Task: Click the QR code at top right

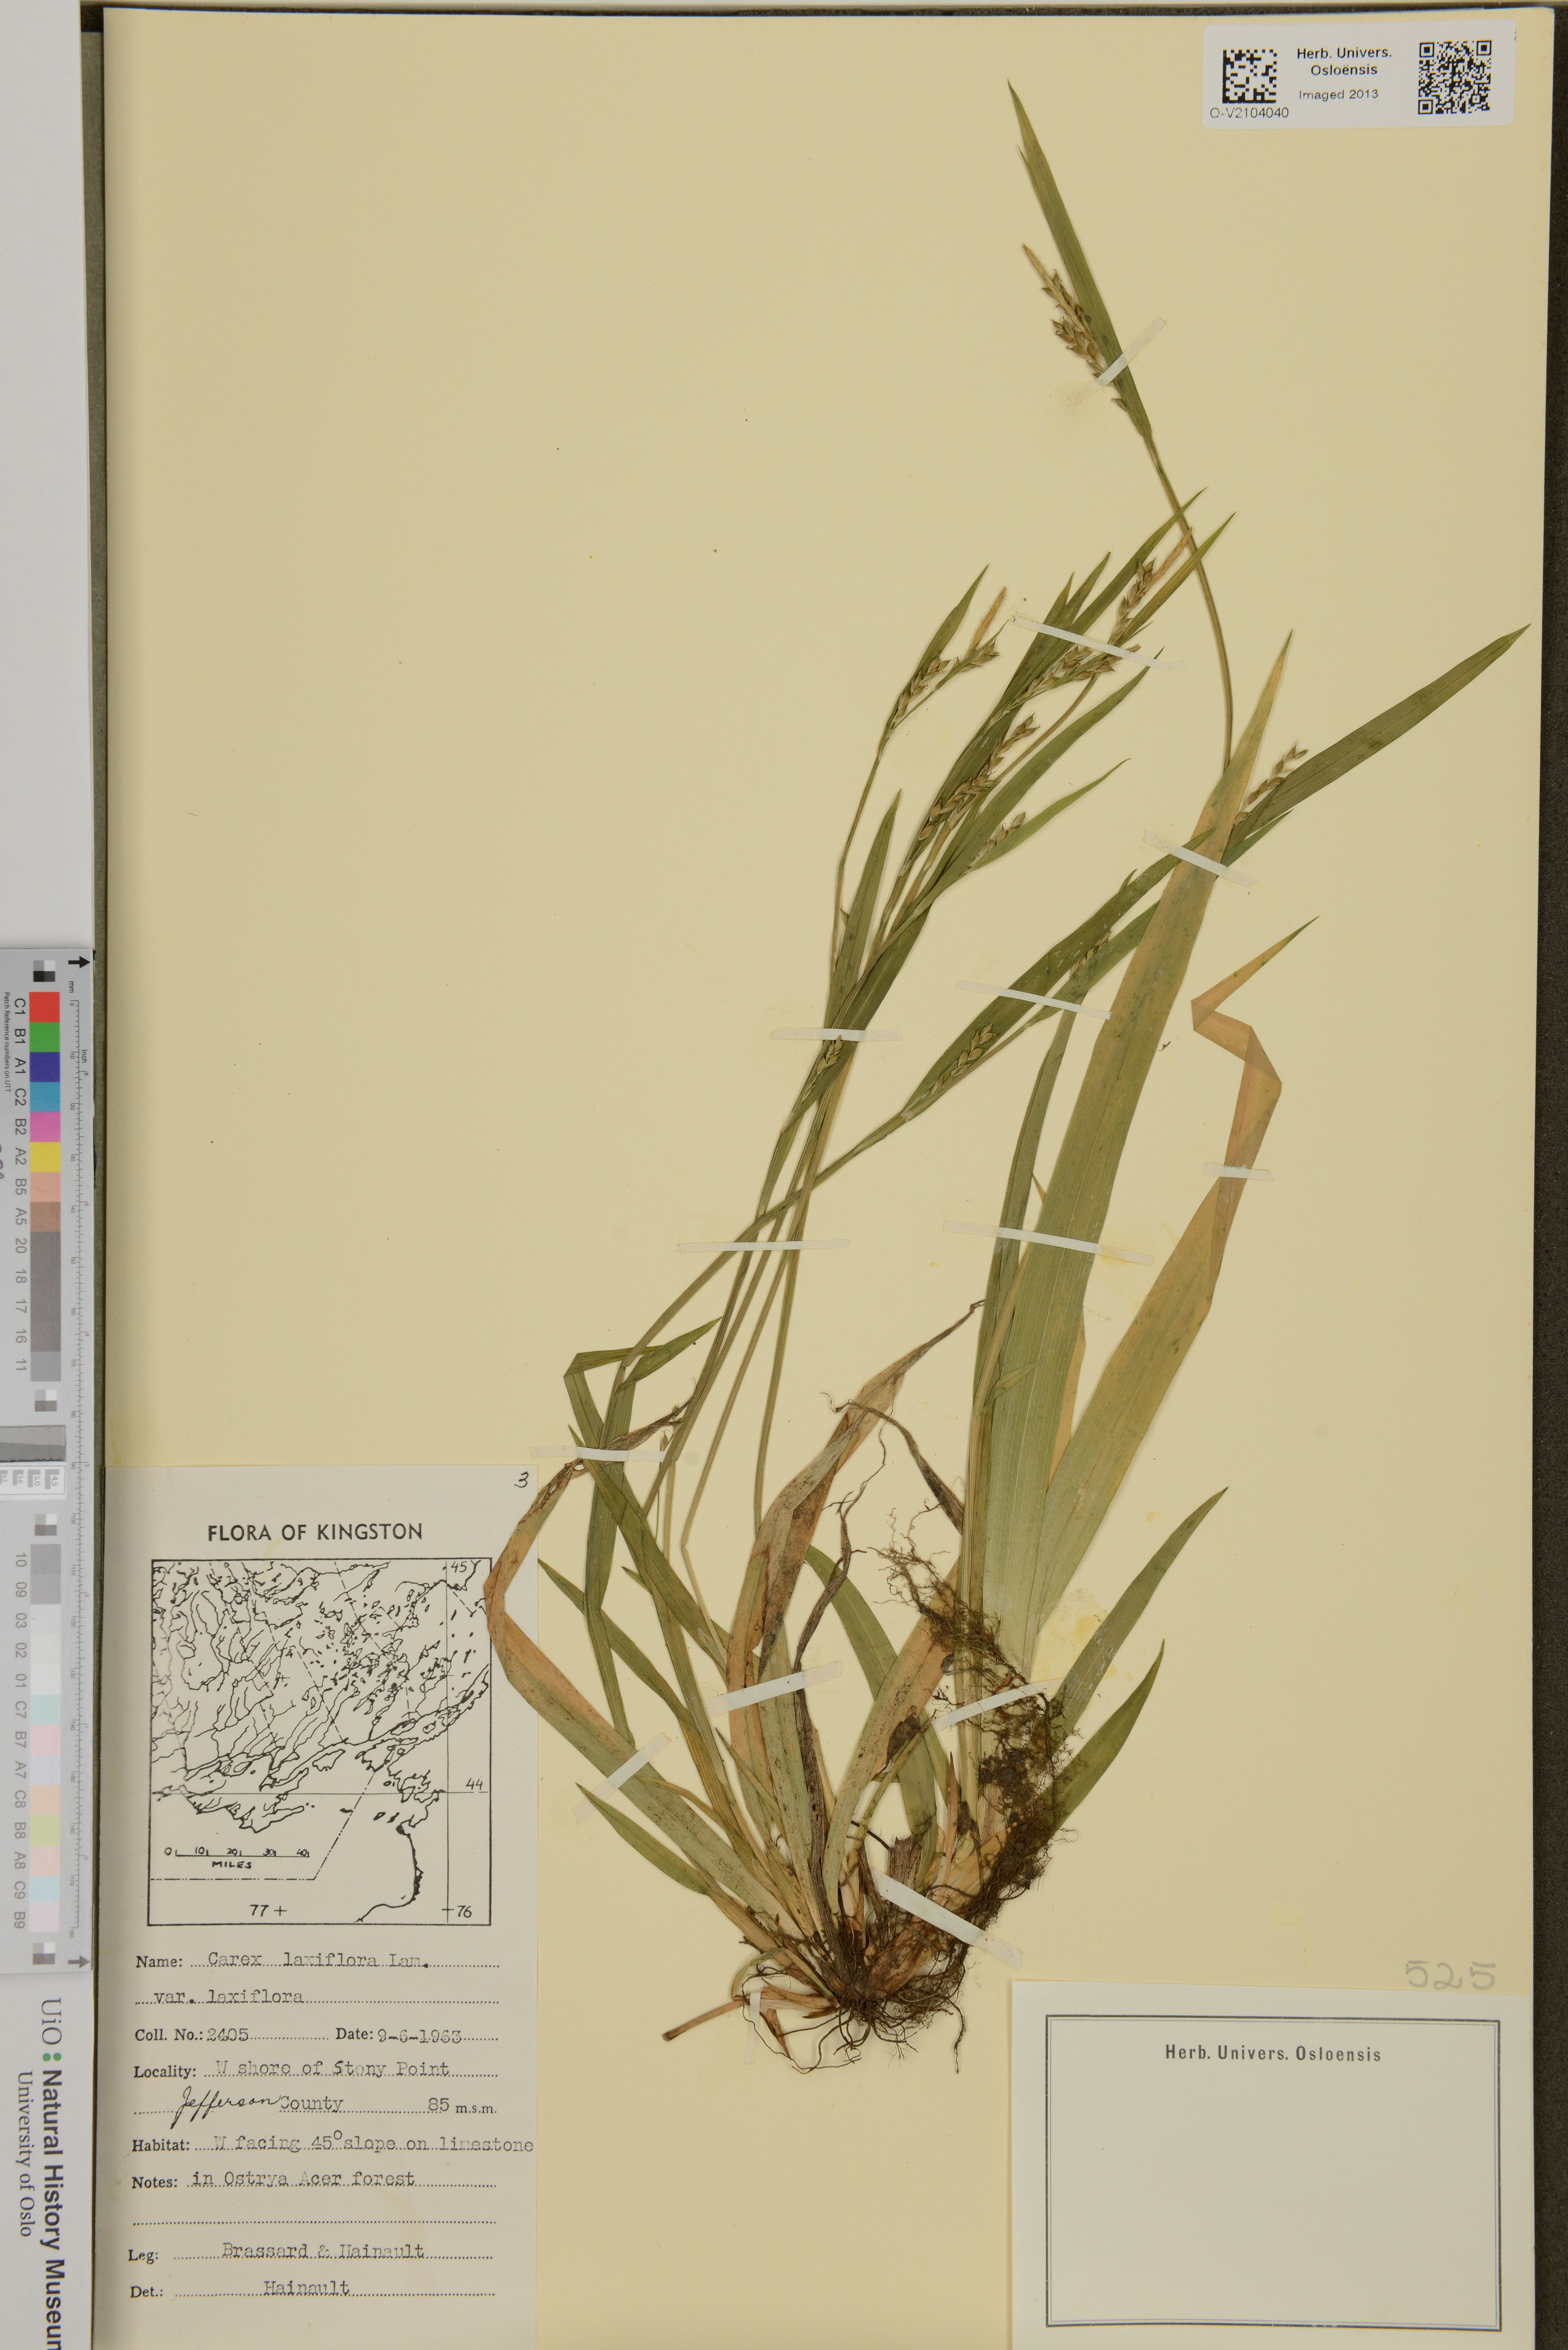Action: (1455, 77)
